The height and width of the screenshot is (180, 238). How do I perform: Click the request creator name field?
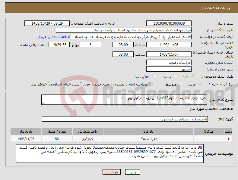pyautogui.click(x=131, y=36)
